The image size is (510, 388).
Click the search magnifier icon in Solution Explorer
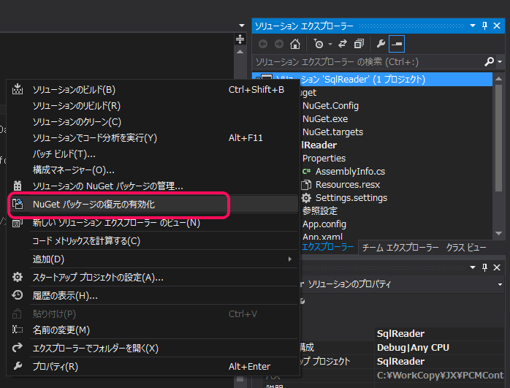click(x=490, y=61)
